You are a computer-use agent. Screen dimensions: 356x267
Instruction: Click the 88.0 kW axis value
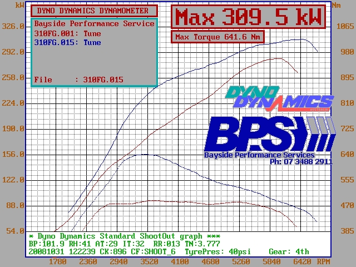pos(15,205)
